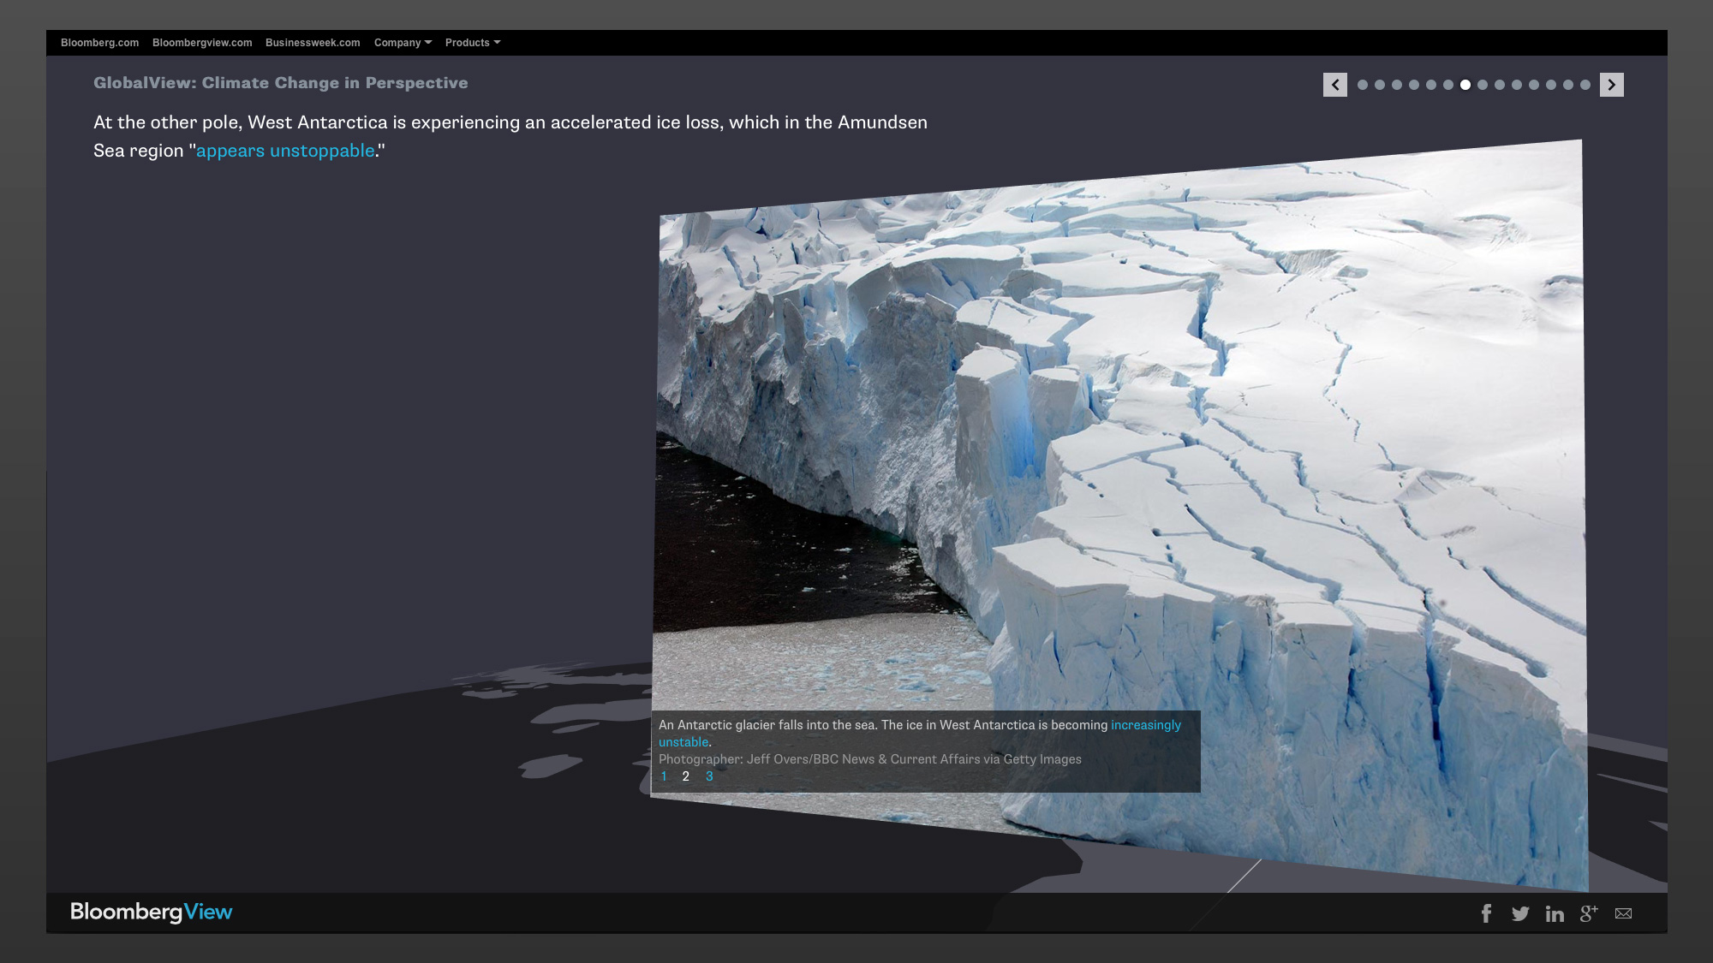The image size is (1713, 963).
Task: Open the Businessweek.com nav link
Action: pyautogui.click(x=313, y=43)
